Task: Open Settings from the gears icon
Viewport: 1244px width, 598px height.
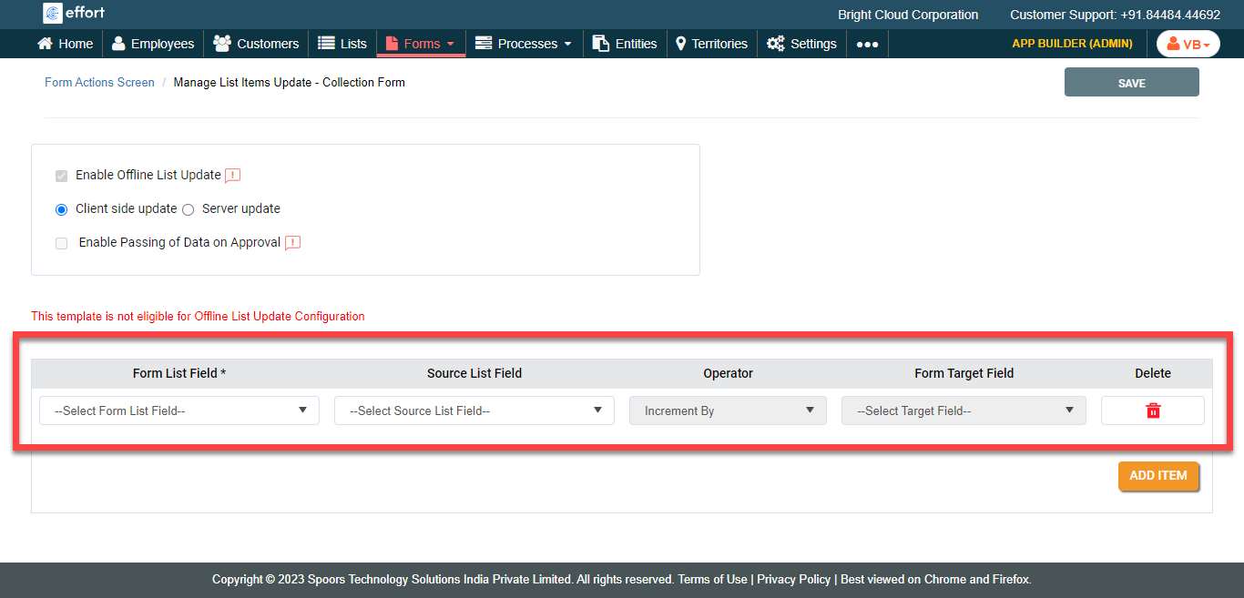Action: point(775,44)
